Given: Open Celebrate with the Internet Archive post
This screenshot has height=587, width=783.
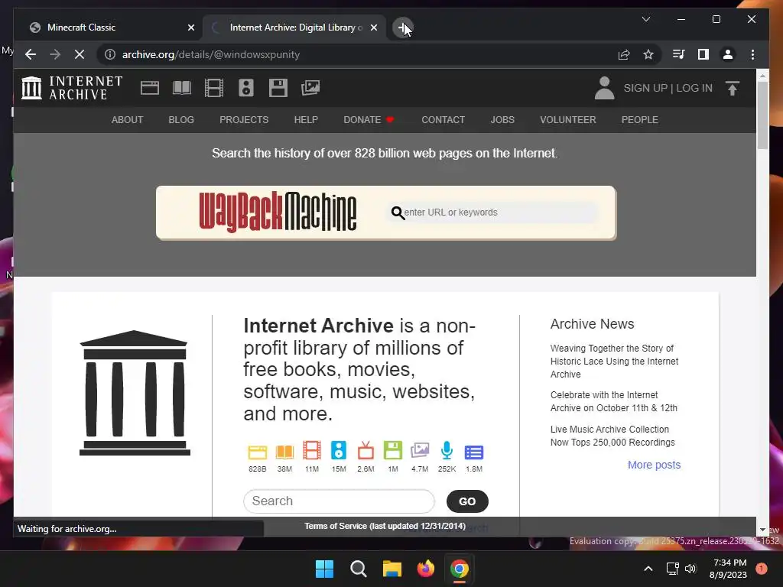Looking at the screenshot, I should [x=614, y=401].
